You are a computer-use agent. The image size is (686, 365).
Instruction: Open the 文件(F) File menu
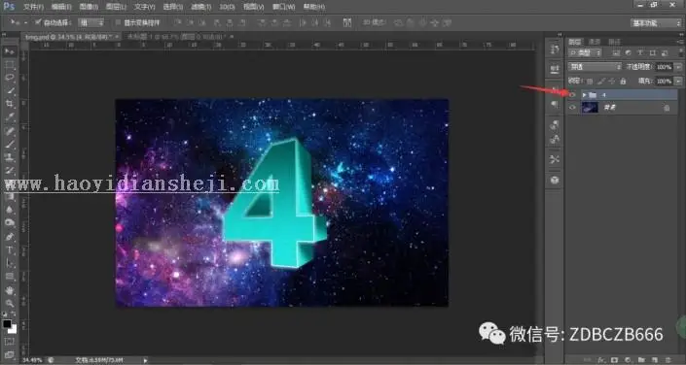click(x=33, y=7)
